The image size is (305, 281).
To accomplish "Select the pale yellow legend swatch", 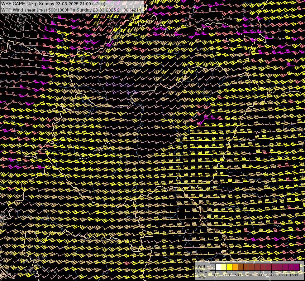I will [x=224, y=267].
